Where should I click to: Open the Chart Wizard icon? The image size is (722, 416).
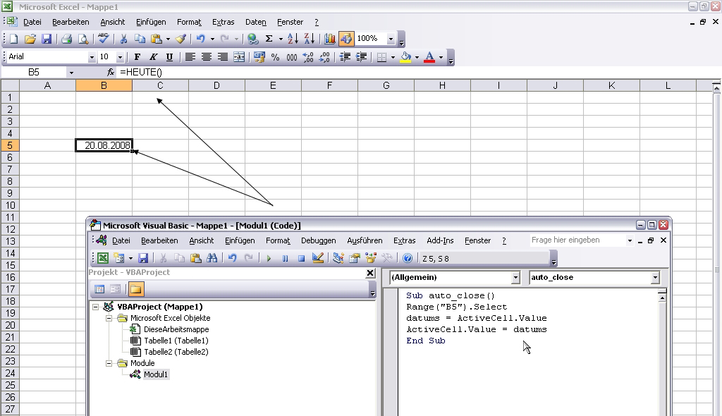330,39
